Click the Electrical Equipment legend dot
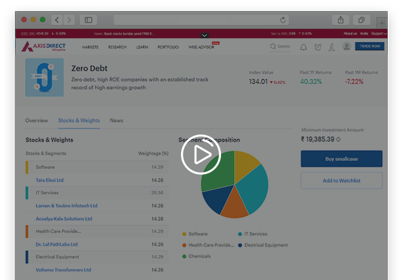 (240, 245)
